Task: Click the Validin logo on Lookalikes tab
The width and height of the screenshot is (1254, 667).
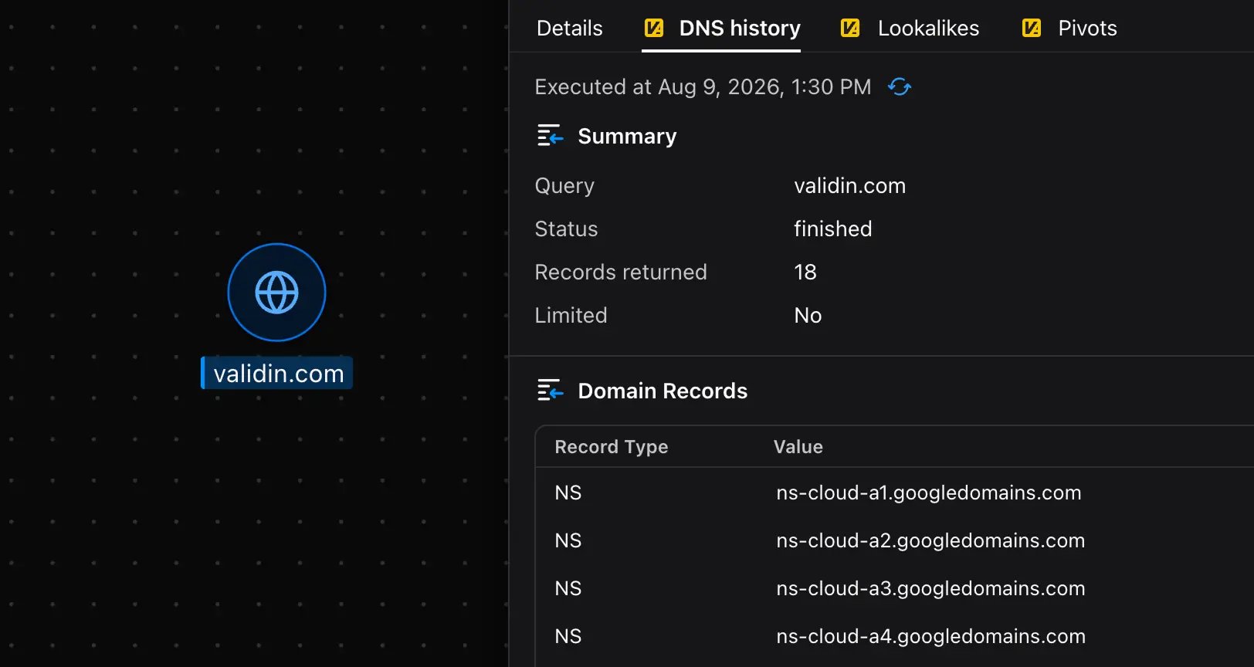Action: click(x=850, y=29)
